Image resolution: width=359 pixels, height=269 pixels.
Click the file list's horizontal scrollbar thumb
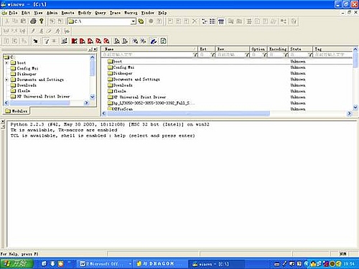coord(188,113)
